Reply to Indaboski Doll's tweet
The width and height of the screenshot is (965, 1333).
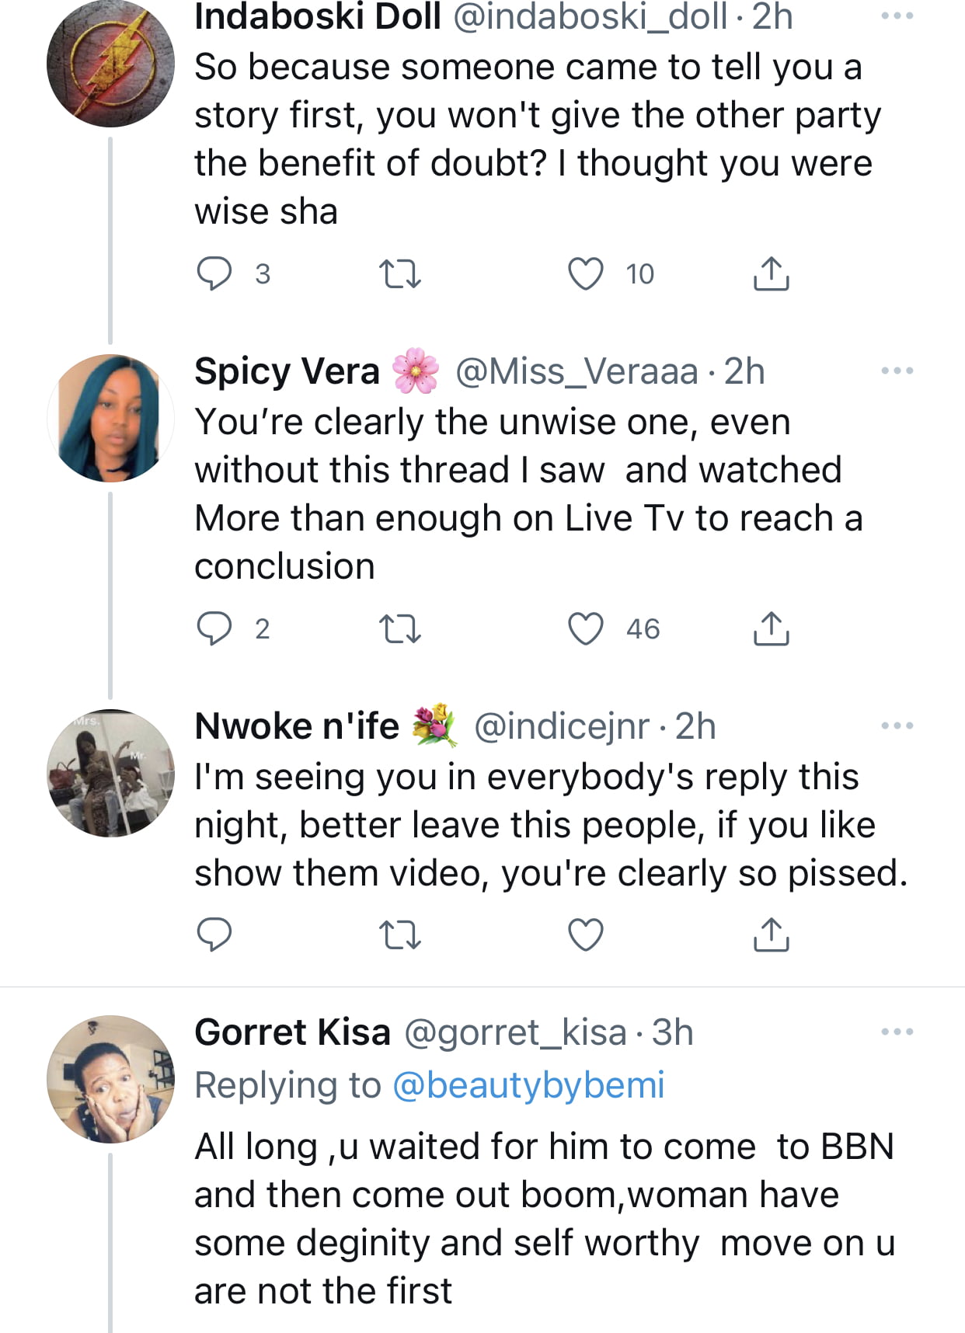click(214, 273)
